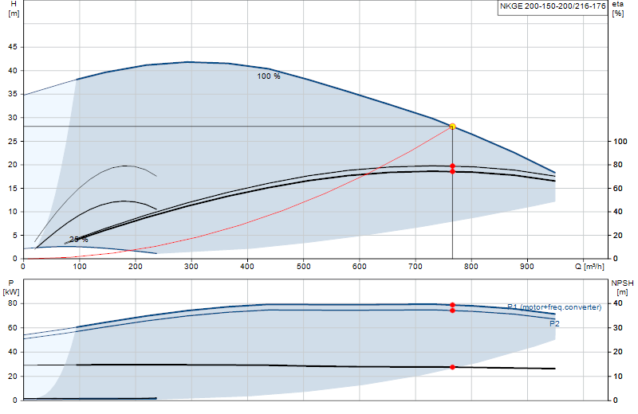Click the 600 tick on the Q axis
638x414 pixels.
tap(360, 267)
